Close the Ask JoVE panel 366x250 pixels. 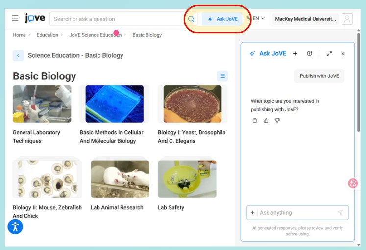click(343, 54)
